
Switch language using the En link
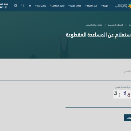30,5
